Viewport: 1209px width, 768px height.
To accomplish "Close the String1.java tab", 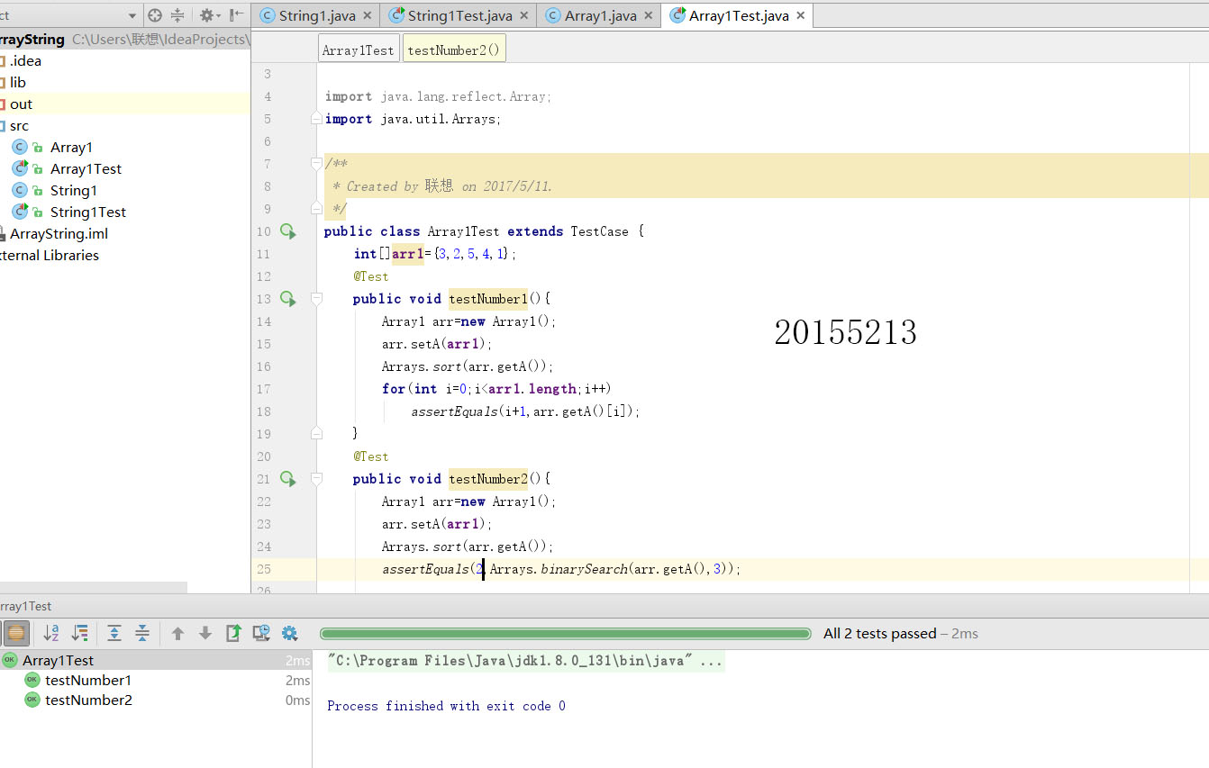I will pos(367,16).
